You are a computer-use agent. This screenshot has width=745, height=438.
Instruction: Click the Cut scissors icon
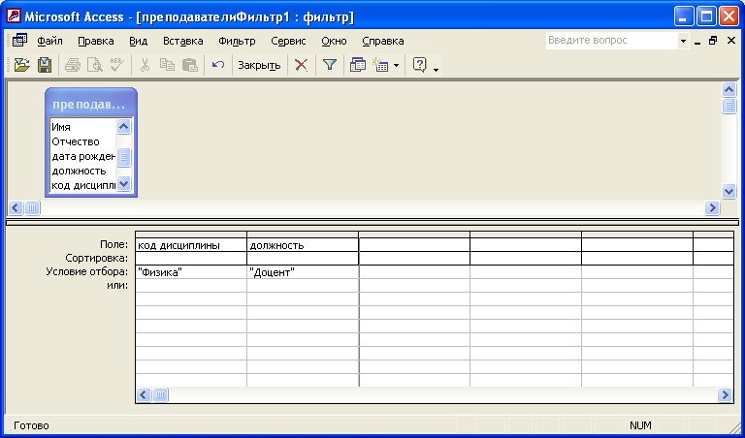tap(145, 65)
